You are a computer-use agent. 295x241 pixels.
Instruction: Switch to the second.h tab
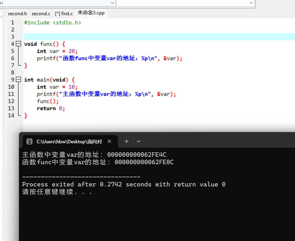[x=17, y=14]
